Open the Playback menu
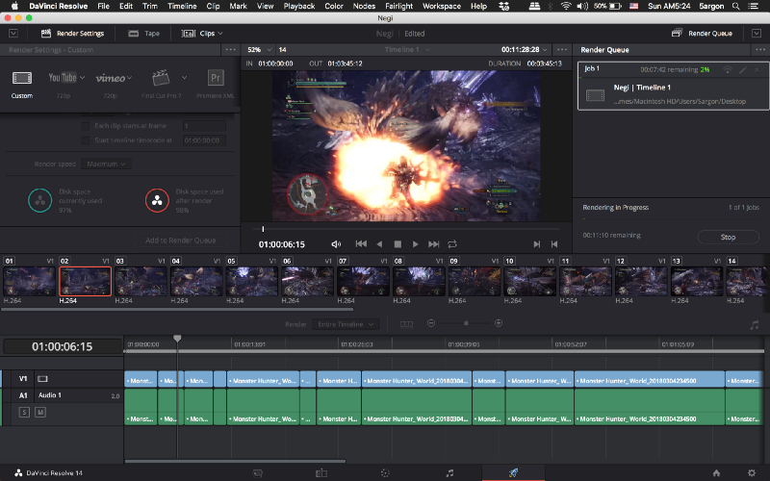 click(x=299, y=6)
